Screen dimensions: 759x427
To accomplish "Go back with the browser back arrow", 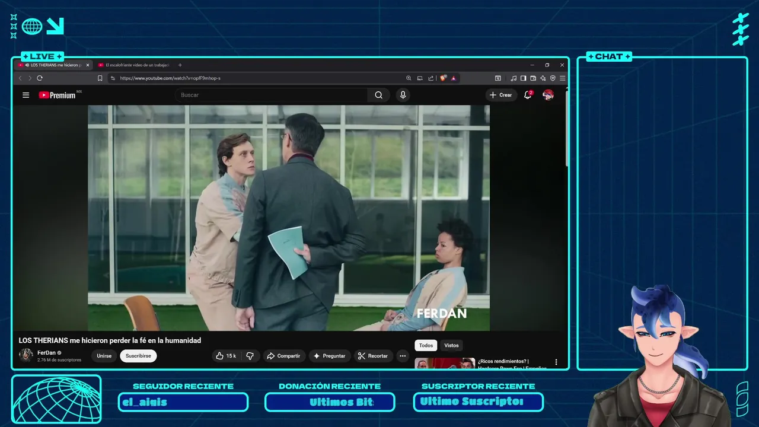I will pyautogui.click(x=20, y=78).
